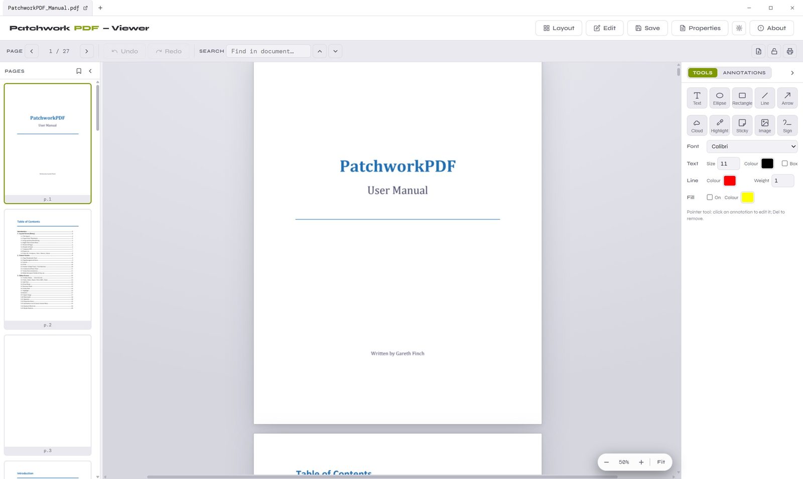Click the Edit button
This screenshot has height=479, width=803.
[x=605, y=28]
